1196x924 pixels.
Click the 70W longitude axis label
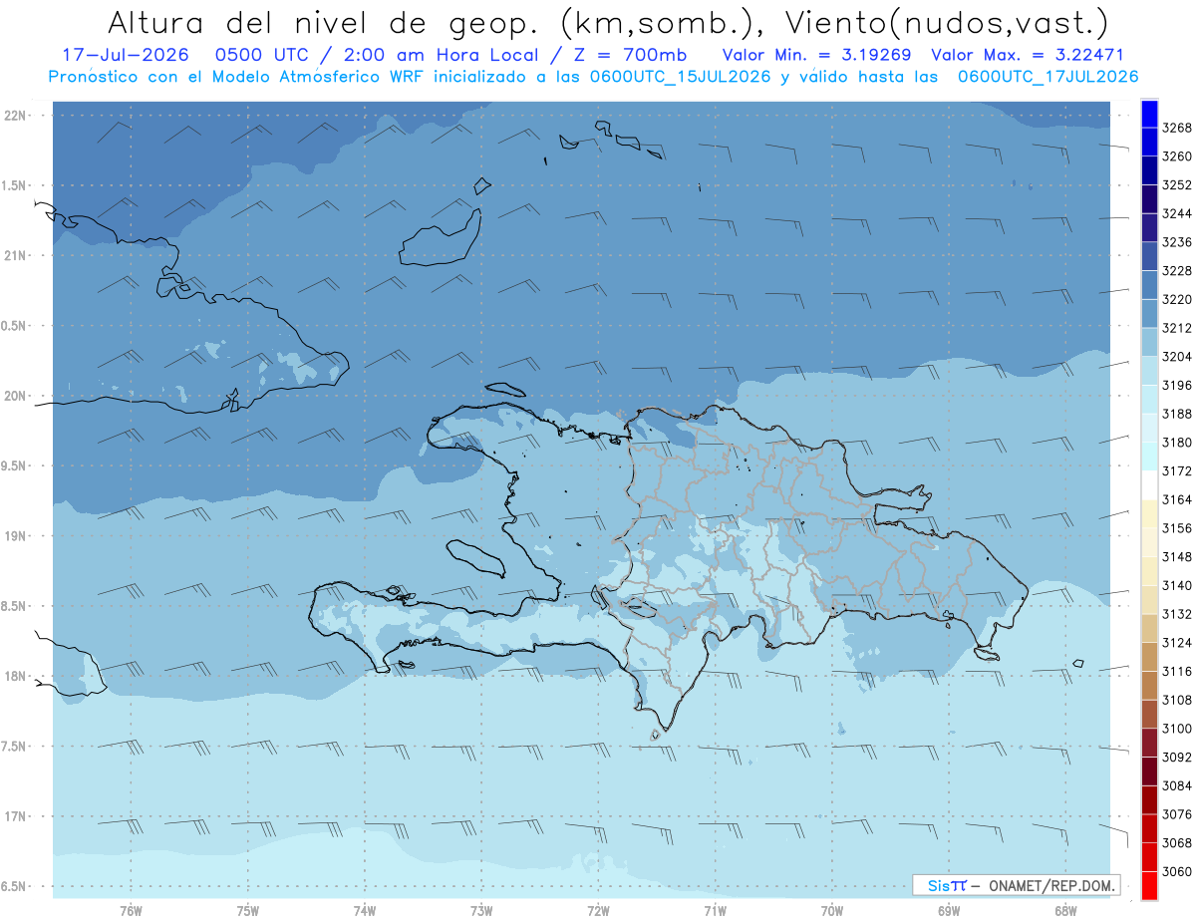coord(832,911)
